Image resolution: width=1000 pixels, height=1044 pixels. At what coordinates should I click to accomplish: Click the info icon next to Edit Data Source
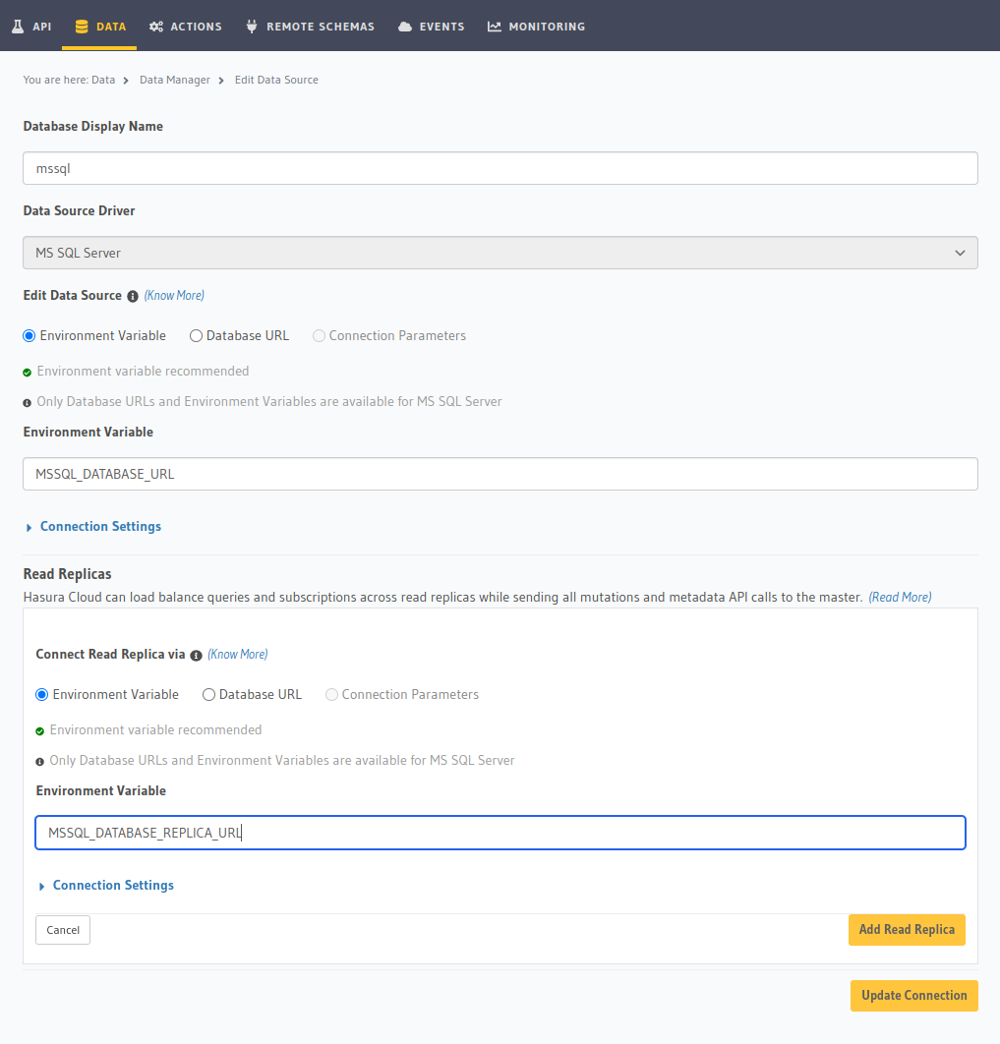point(133,295)
